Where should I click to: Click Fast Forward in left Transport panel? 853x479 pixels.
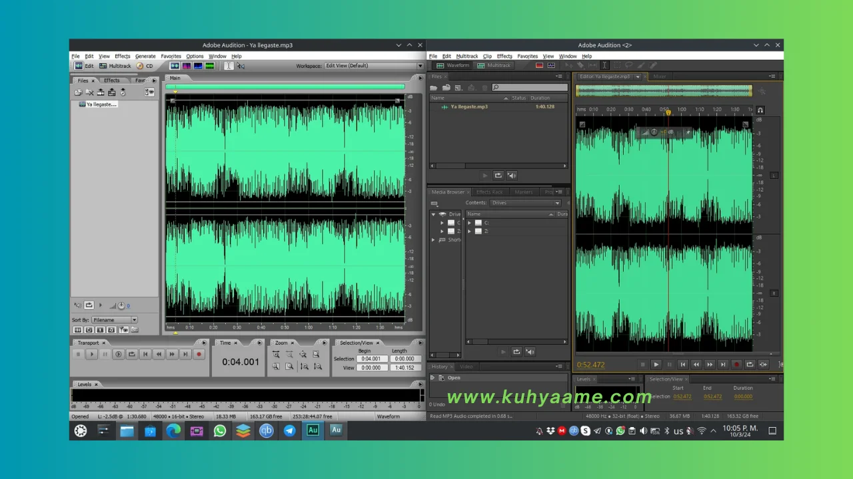pyautogui.click(x=172, y=355)
